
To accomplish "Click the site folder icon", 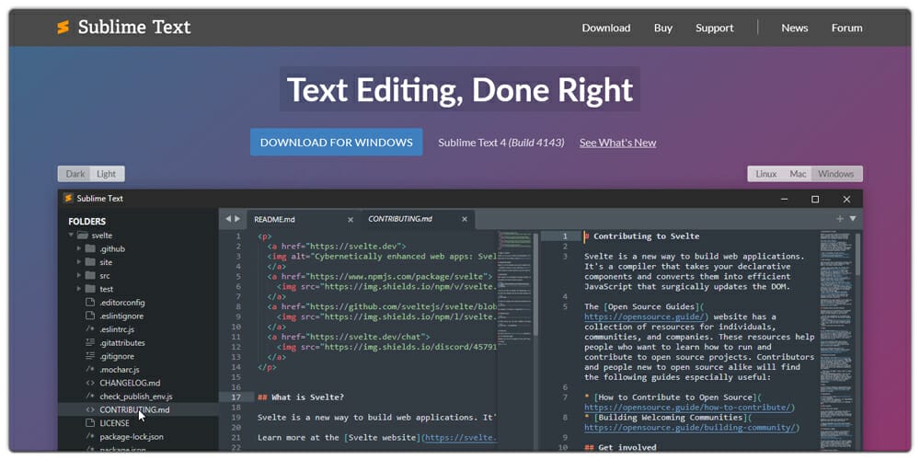I will (90, 262).
